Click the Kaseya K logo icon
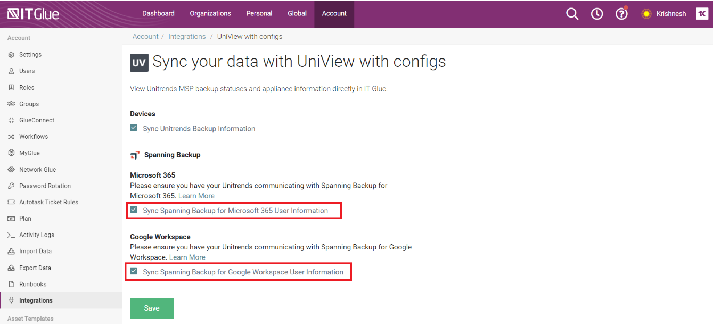Image resolution: width=713 pixels, height=326 pixels. (x=702, y=14)
